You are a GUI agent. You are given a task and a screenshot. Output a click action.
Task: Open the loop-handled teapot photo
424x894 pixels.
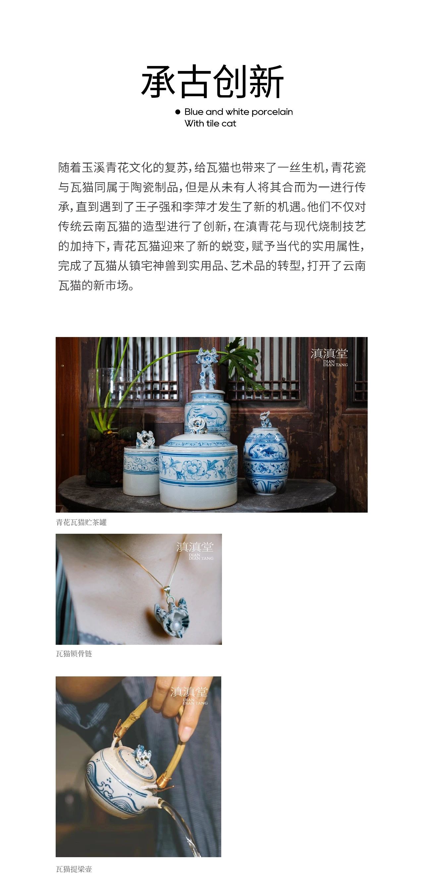click(x=138, y=766)
